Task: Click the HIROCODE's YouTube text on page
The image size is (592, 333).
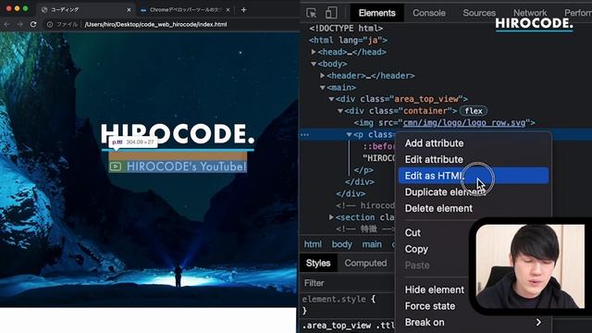Action: coord(187,166)
